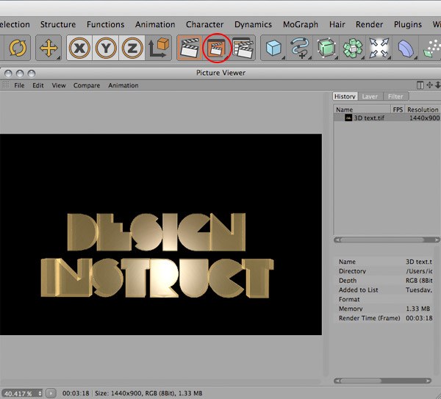
Task: Open HyperNURBS group dropdown arrow
Action: [x=336, y=58]
